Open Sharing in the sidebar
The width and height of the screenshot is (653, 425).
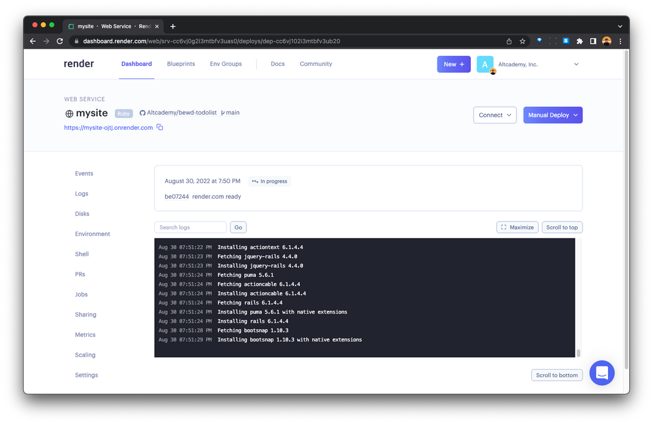(x=86, y=315)
